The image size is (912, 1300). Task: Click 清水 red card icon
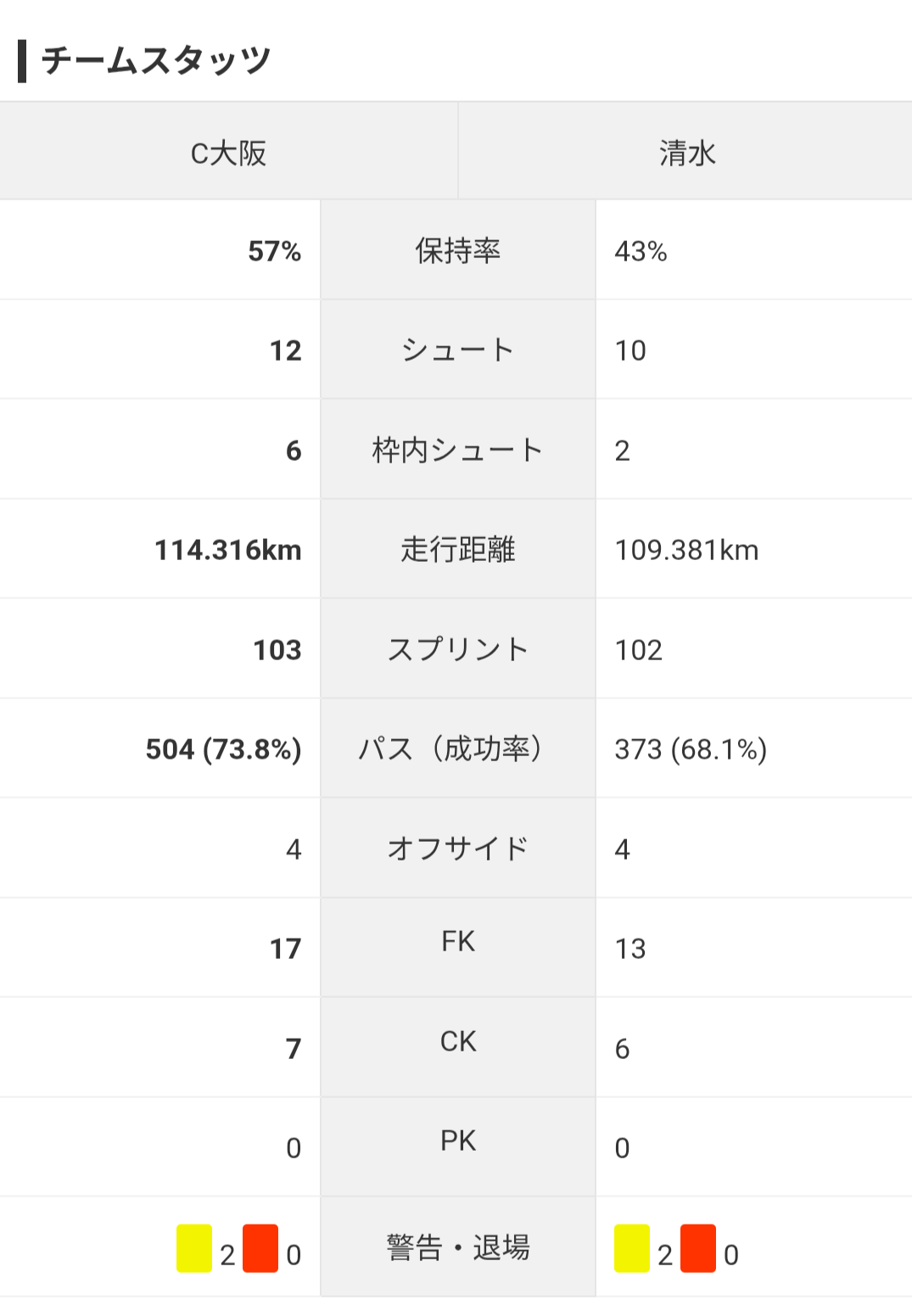pos(698,1248)
